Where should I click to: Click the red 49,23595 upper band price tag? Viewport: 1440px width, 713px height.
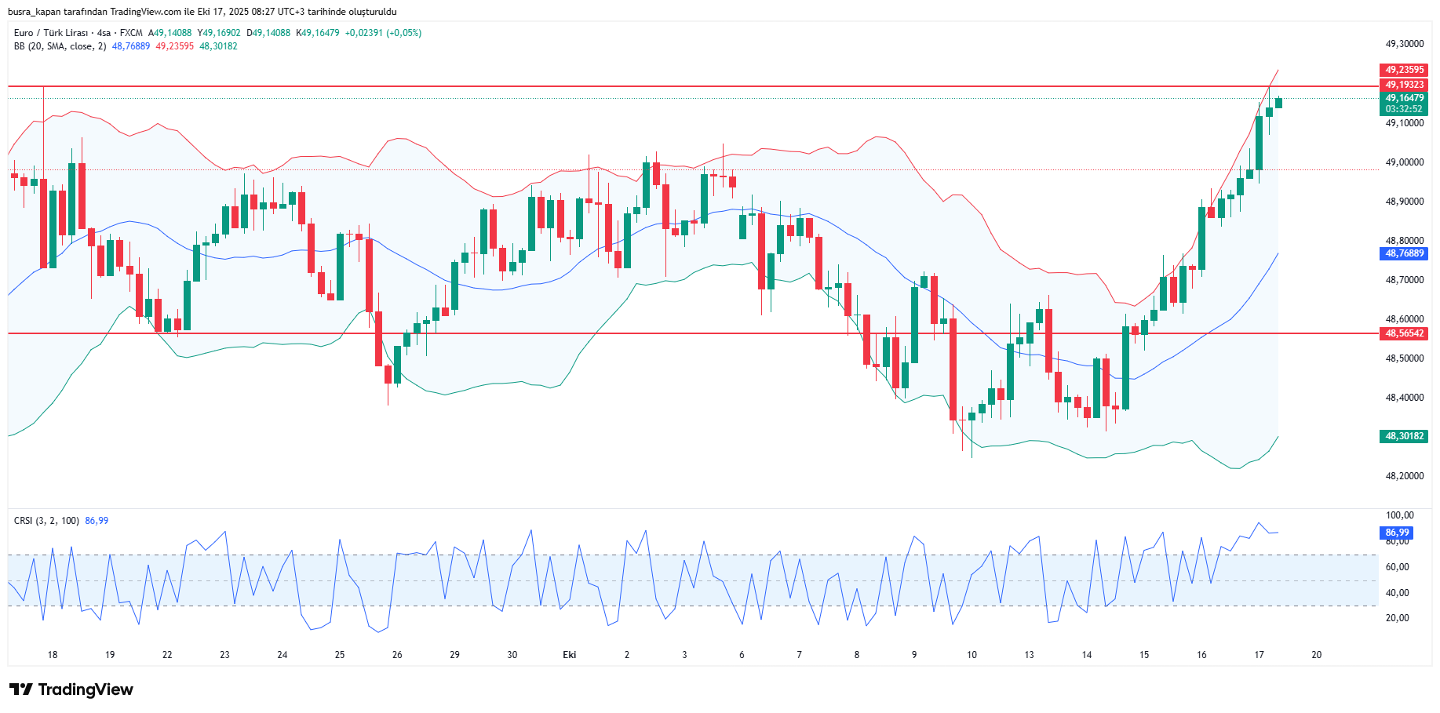[x=1404, y=70]
